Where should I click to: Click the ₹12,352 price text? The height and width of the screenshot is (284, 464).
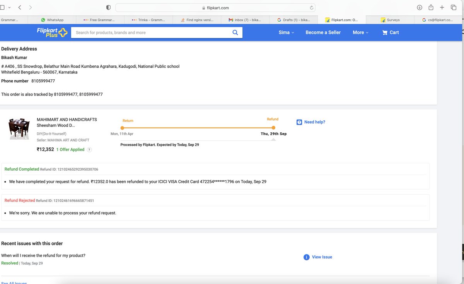pos(45,149)
